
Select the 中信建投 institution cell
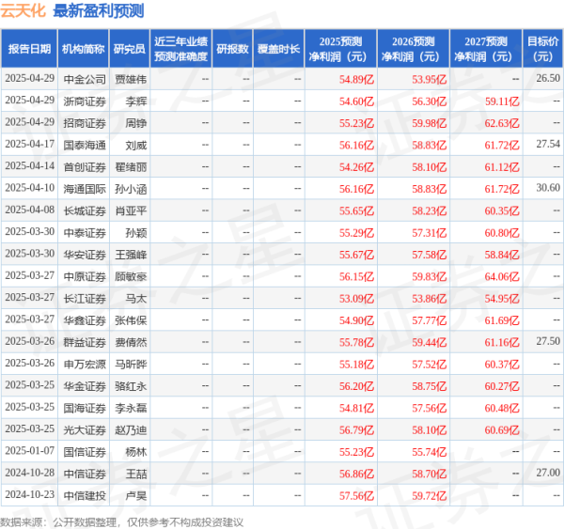83,494
